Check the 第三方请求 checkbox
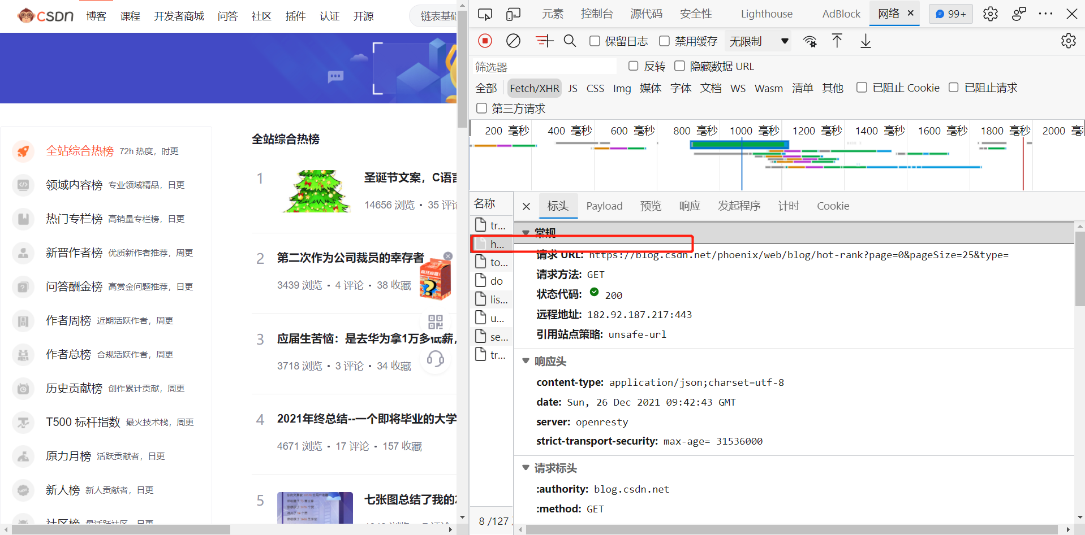The height and width of the screenshot is (535, 1085). click(x=481, y=108)
